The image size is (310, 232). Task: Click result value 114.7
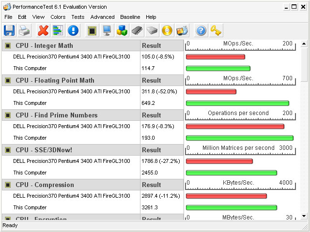coord(148,68)
